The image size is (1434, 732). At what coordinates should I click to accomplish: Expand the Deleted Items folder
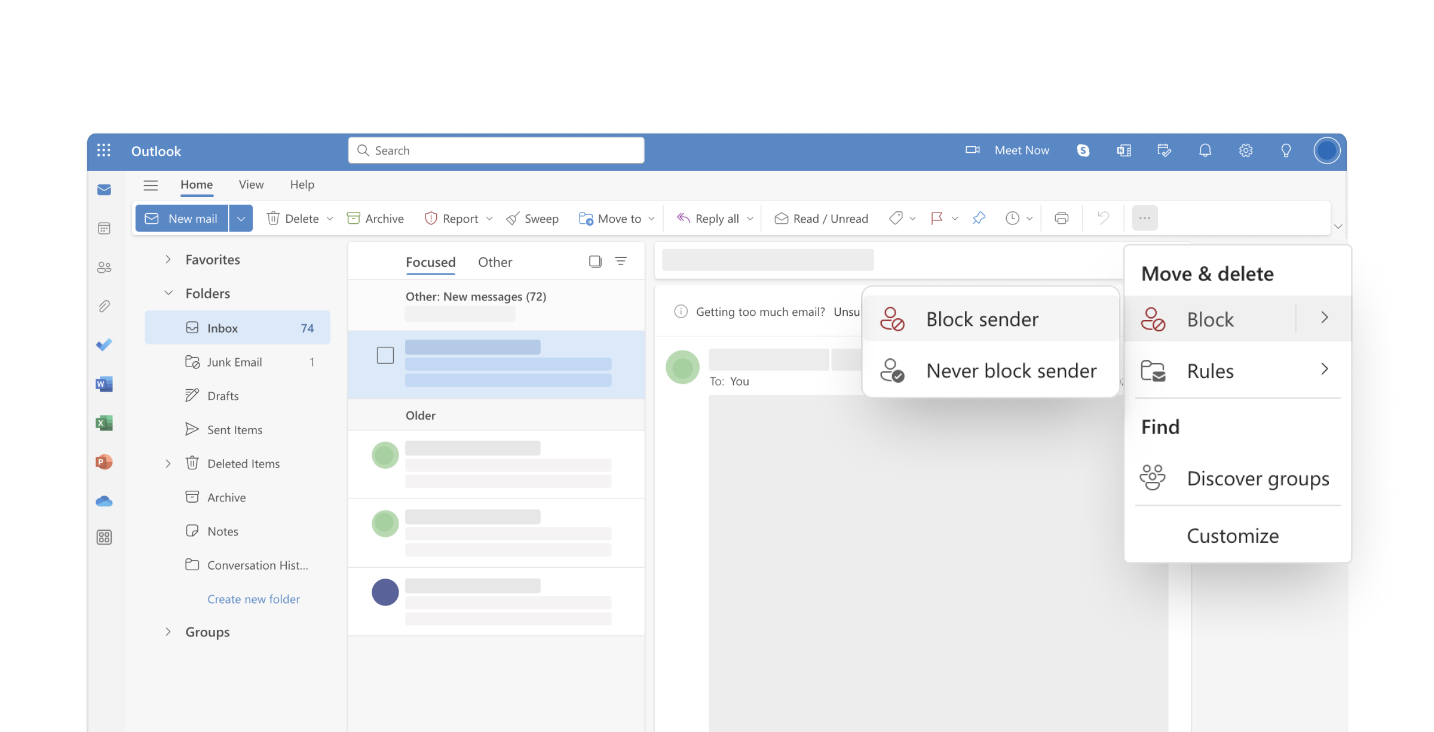pos(168,463)
